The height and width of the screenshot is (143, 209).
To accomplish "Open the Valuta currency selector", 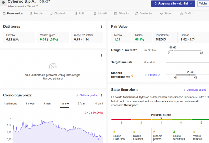I will [x=203, y=3].
